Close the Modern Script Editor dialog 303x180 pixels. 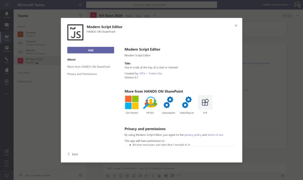coord(236,26)
